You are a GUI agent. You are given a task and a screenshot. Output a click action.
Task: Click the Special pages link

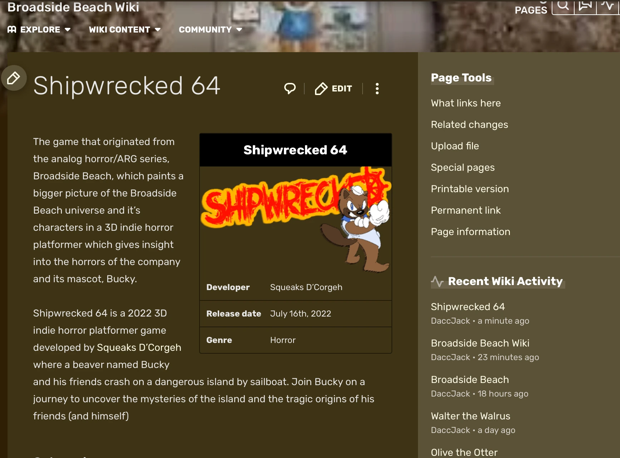[x=463, y=168]
